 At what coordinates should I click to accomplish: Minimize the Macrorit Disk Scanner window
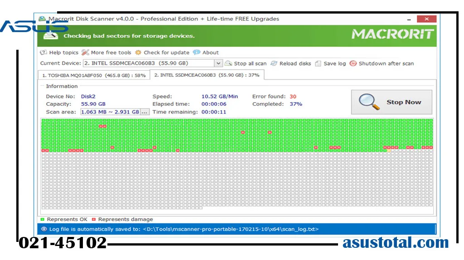(409, 19)
